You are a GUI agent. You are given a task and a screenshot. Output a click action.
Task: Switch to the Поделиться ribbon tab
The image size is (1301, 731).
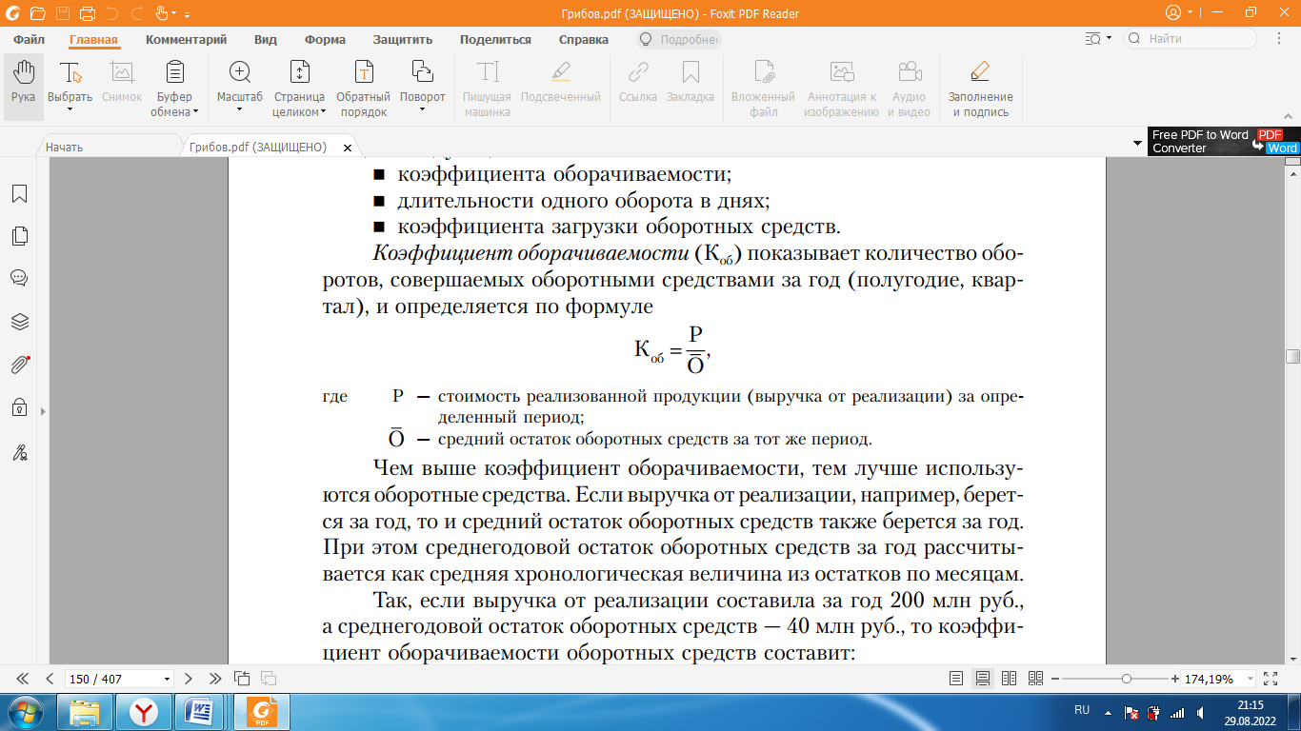[495, 40]
